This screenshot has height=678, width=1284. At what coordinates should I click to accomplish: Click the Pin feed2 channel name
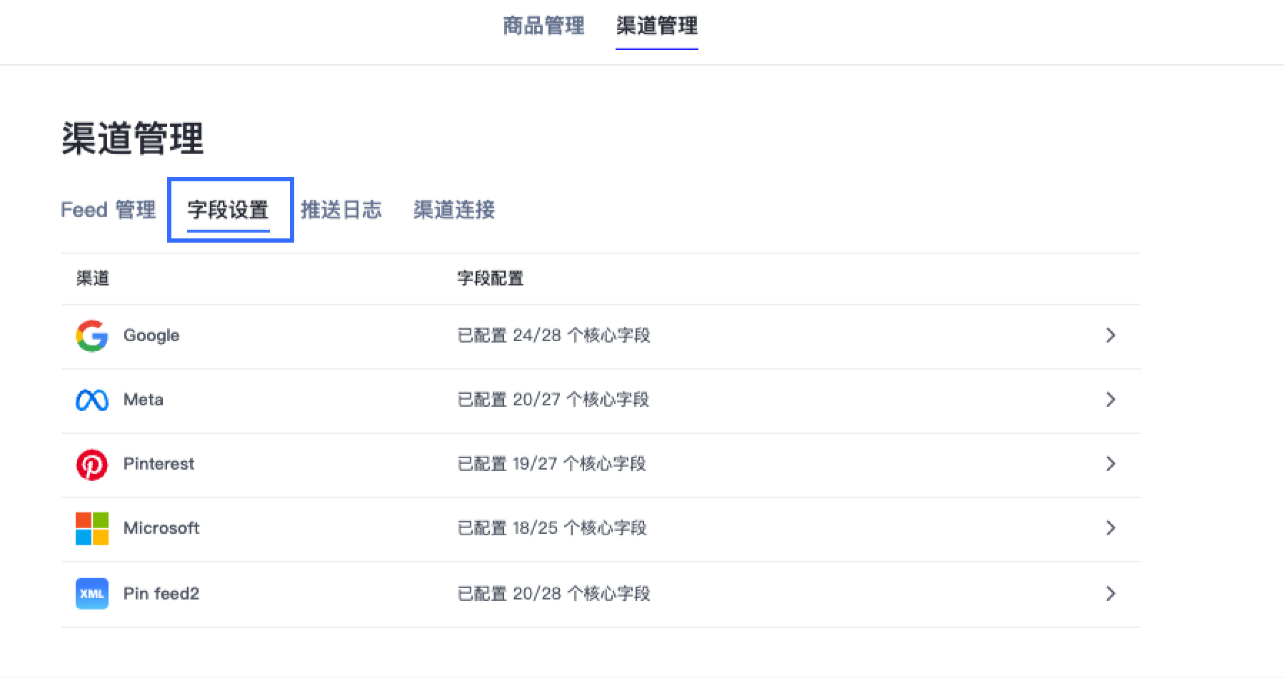161,594
